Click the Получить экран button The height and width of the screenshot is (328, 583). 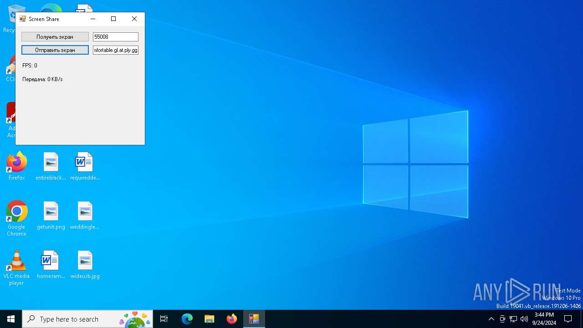[55, 37]
